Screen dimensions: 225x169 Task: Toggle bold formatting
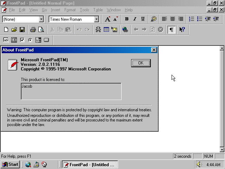click(x=127, y=19)
